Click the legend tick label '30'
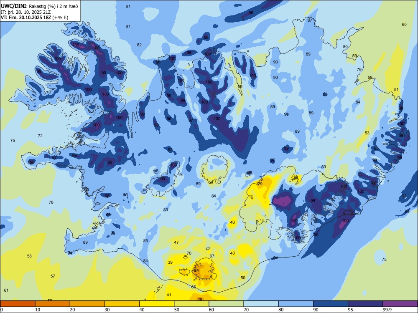The width and height of the screenshot is (418, 313). [107, 310]
